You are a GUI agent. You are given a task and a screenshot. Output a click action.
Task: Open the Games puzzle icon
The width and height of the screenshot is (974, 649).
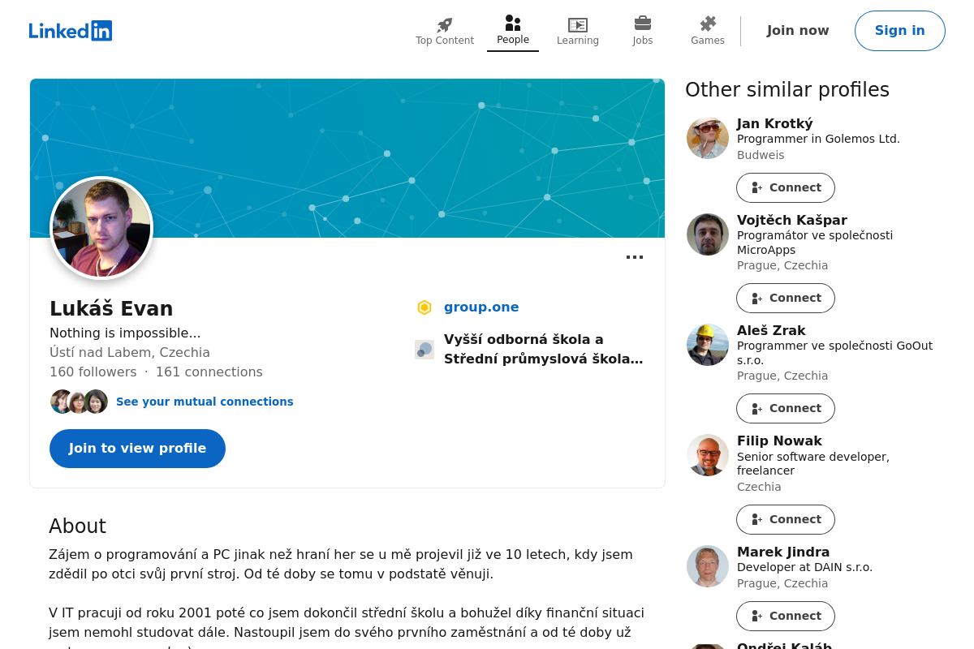(x=708, y=24)
